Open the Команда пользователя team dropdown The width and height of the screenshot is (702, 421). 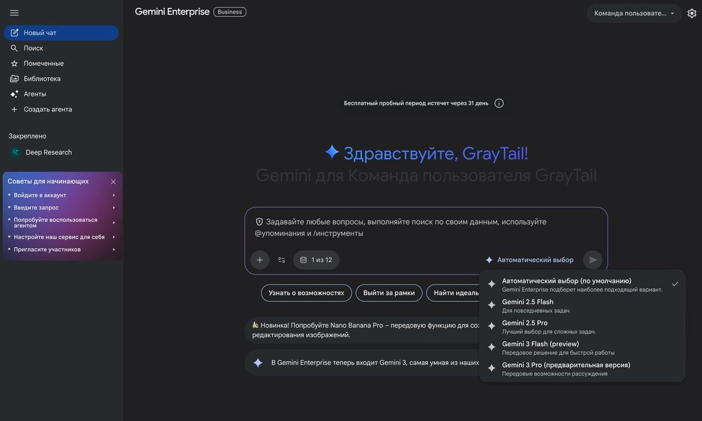click(634, 13)
